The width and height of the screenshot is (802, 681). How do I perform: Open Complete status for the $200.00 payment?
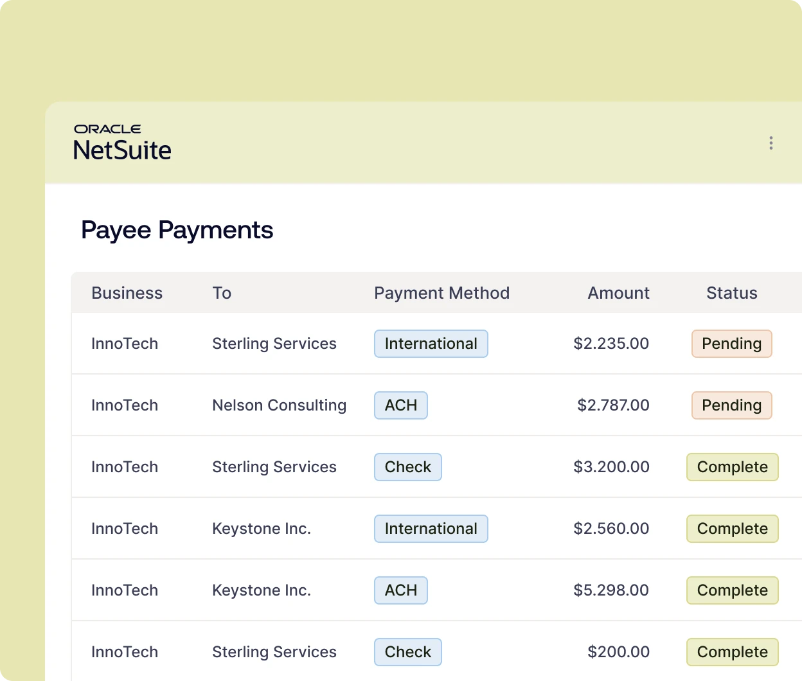[732, 652]
